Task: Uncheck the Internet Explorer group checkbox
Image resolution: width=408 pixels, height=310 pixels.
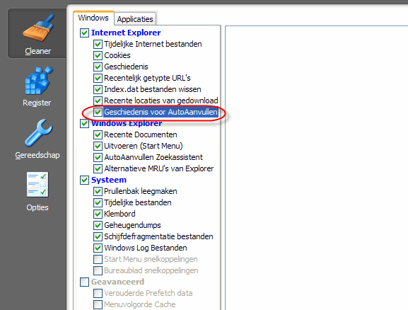Action: (x=84, y=33)
